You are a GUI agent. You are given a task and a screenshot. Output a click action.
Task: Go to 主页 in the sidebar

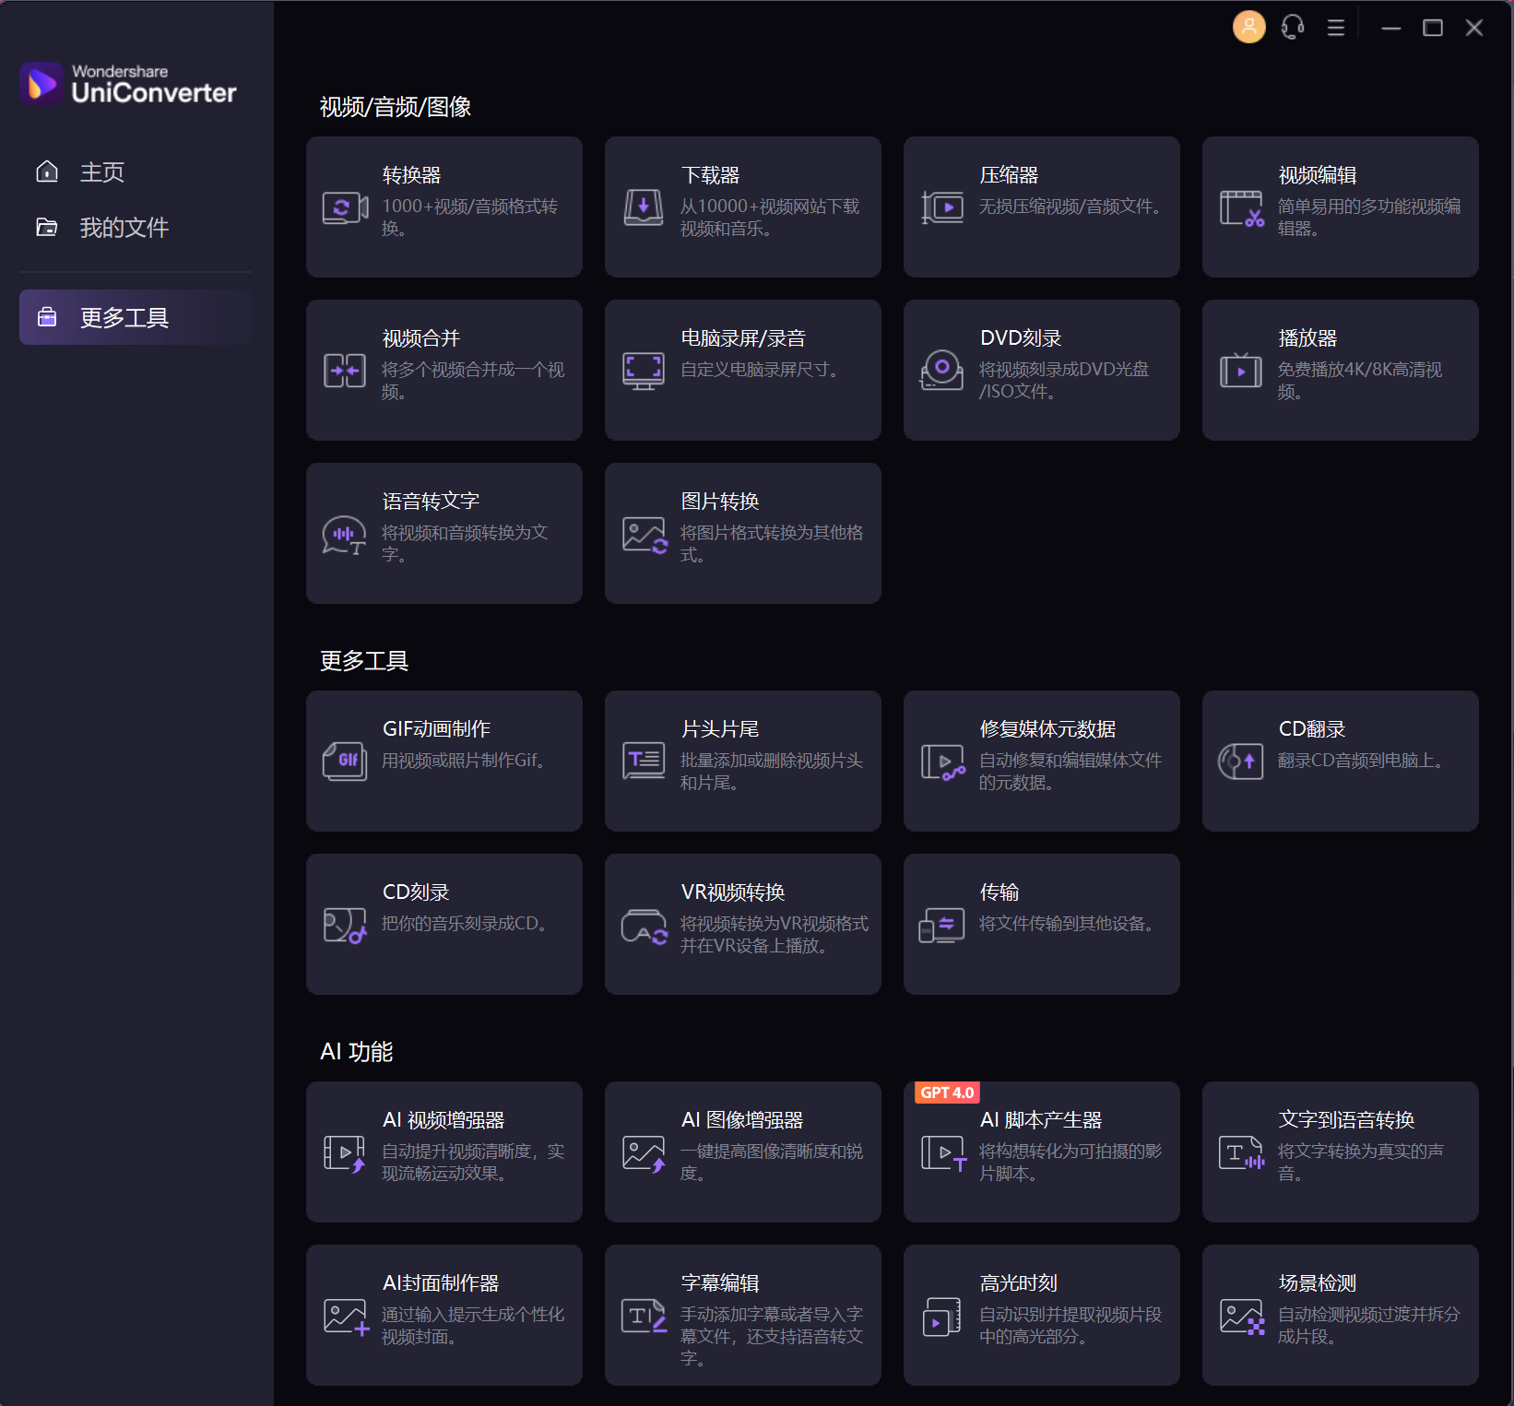[x=101, y=172]
